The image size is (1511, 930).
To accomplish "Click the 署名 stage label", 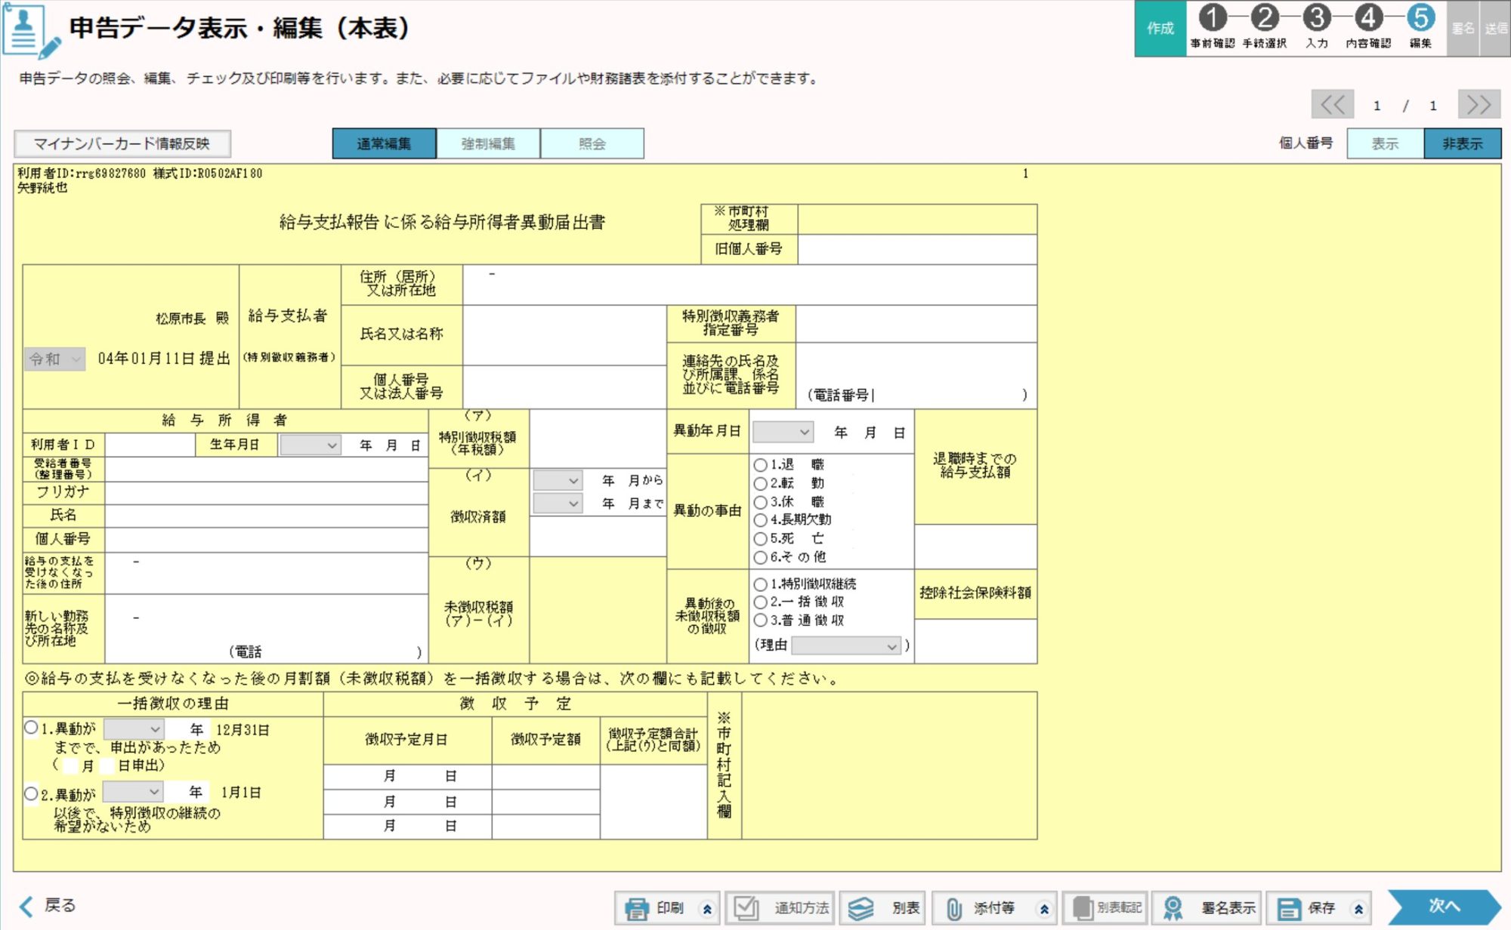I will [x=1463, y=28].
